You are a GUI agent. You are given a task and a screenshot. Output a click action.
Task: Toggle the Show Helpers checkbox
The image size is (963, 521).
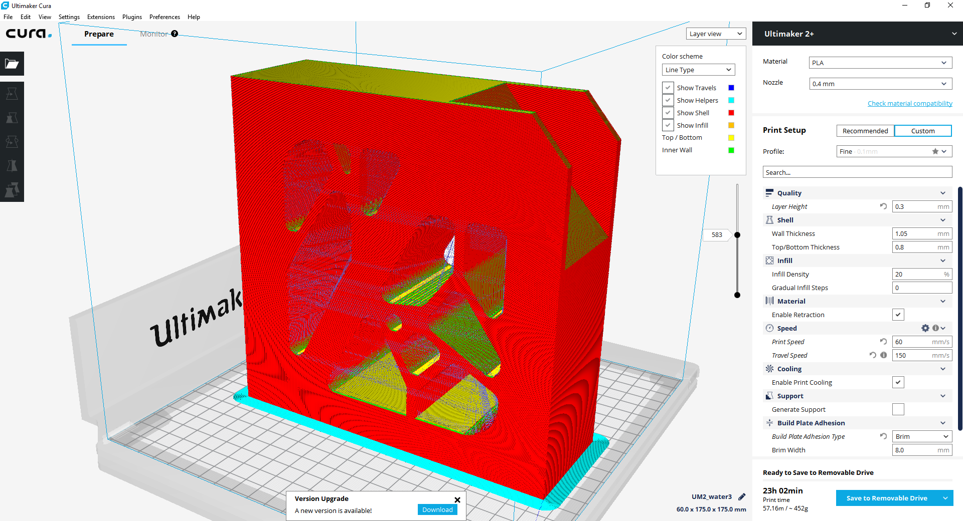point(668,100)
